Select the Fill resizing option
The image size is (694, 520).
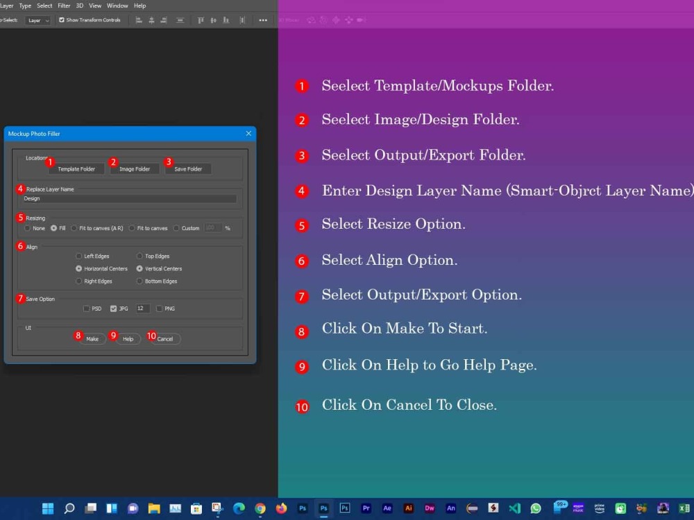[x=53, y=228]
